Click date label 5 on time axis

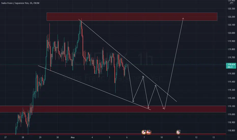tap(109, 137)
